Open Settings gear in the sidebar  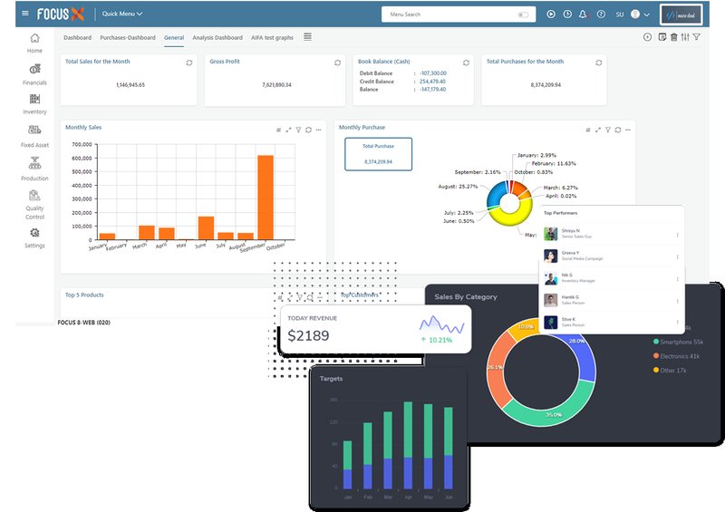coord(34,237)
